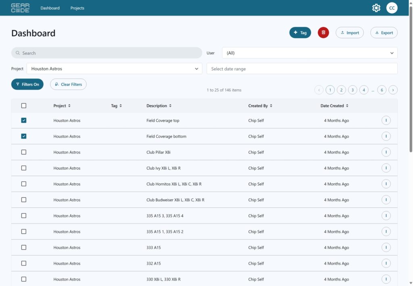Click the '1 to 25 of 146 items' text

pos(224,90)
